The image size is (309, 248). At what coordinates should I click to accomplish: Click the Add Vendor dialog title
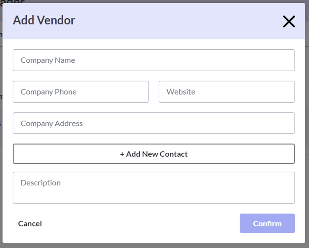(x=44, y=20)
